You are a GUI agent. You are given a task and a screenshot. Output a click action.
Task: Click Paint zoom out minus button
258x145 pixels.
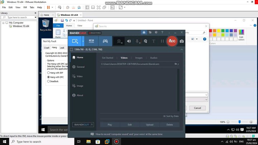228,122
